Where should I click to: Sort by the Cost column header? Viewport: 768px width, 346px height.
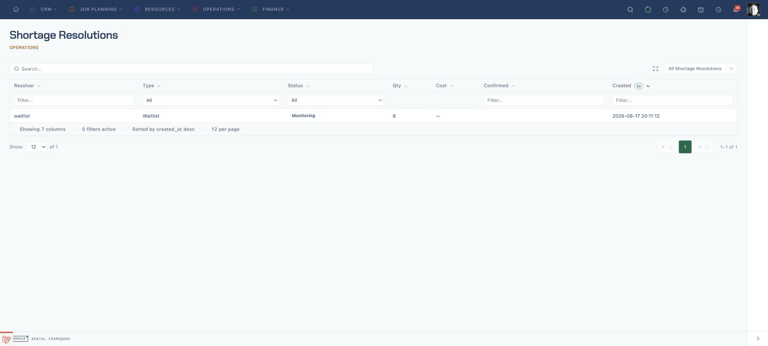pyautogui.click(x=445, y=86)
